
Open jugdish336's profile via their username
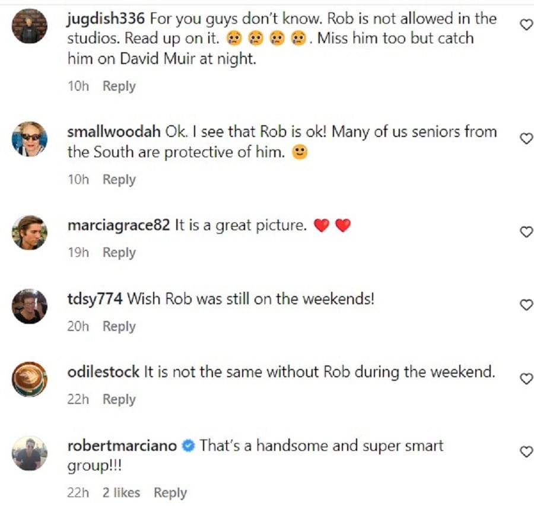tap(107, 18)
